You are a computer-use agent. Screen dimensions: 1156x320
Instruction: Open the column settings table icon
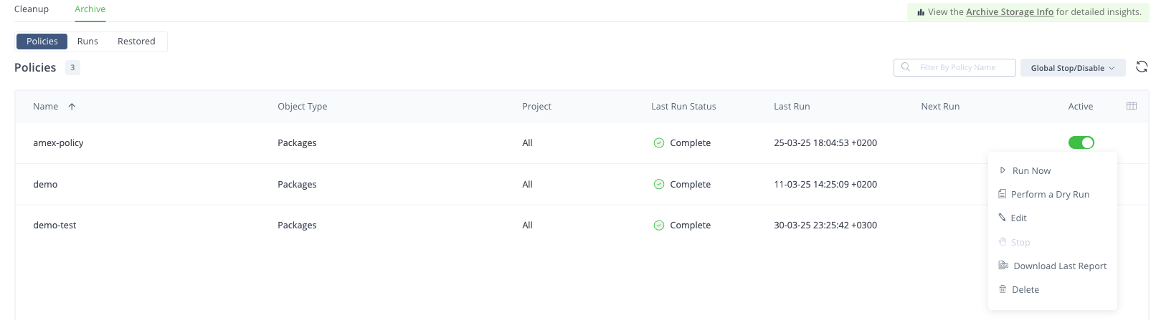coord(1132,106)
